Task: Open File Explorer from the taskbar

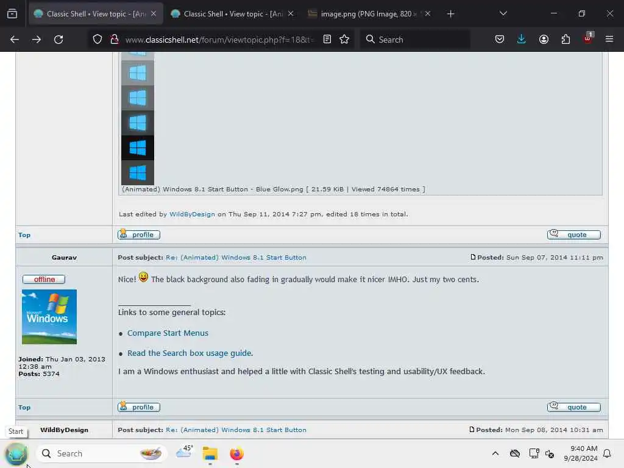Action: click(210, 453)
